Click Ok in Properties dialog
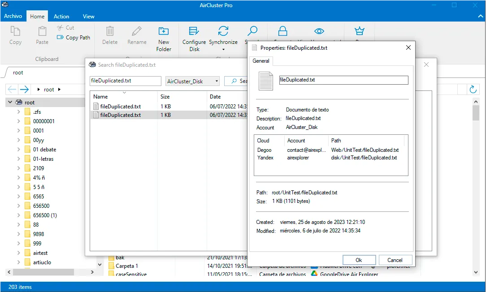 click(x=359, y=260)
